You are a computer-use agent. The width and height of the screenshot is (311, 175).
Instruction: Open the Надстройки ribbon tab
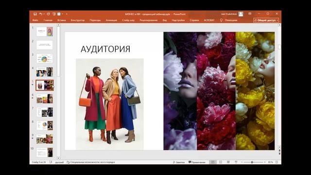point(178,20)
